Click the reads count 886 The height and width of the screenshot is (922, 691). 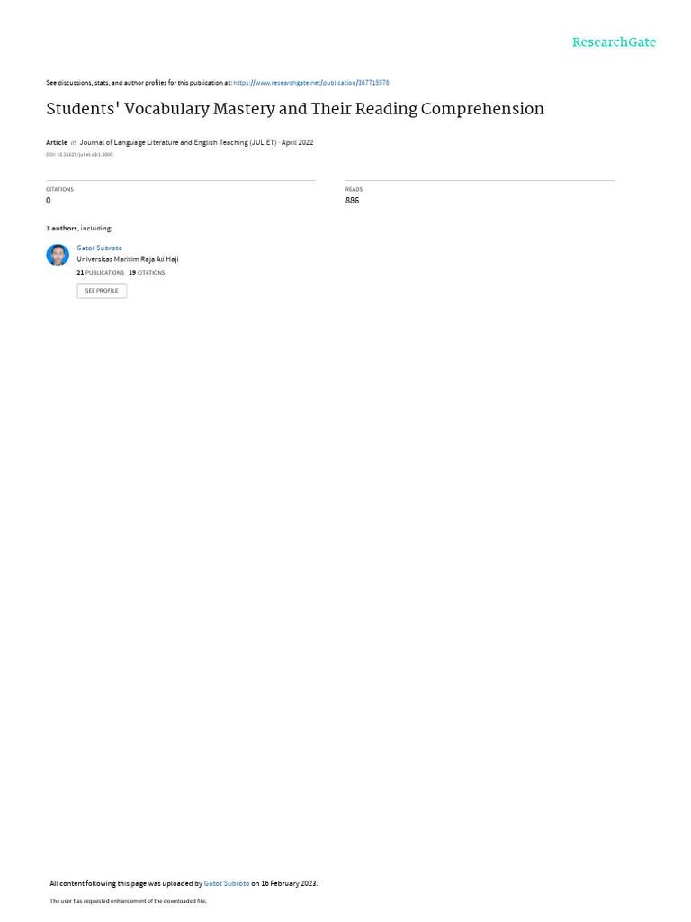(x=352, y=201)
